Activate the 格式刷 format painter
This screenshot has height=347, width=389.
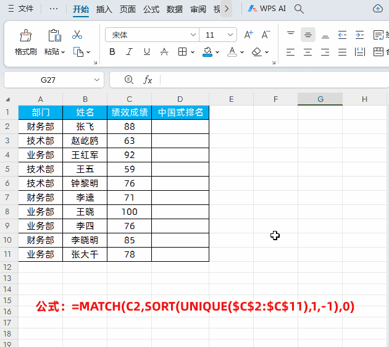(25, 42)
